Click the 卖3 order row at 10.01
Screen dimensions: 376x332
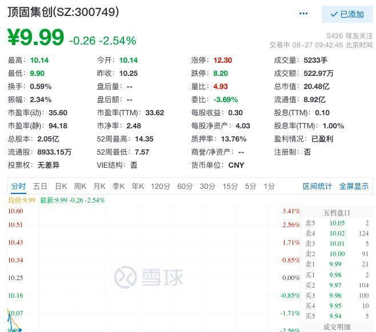pyautogui.click(x=337, y=244)
